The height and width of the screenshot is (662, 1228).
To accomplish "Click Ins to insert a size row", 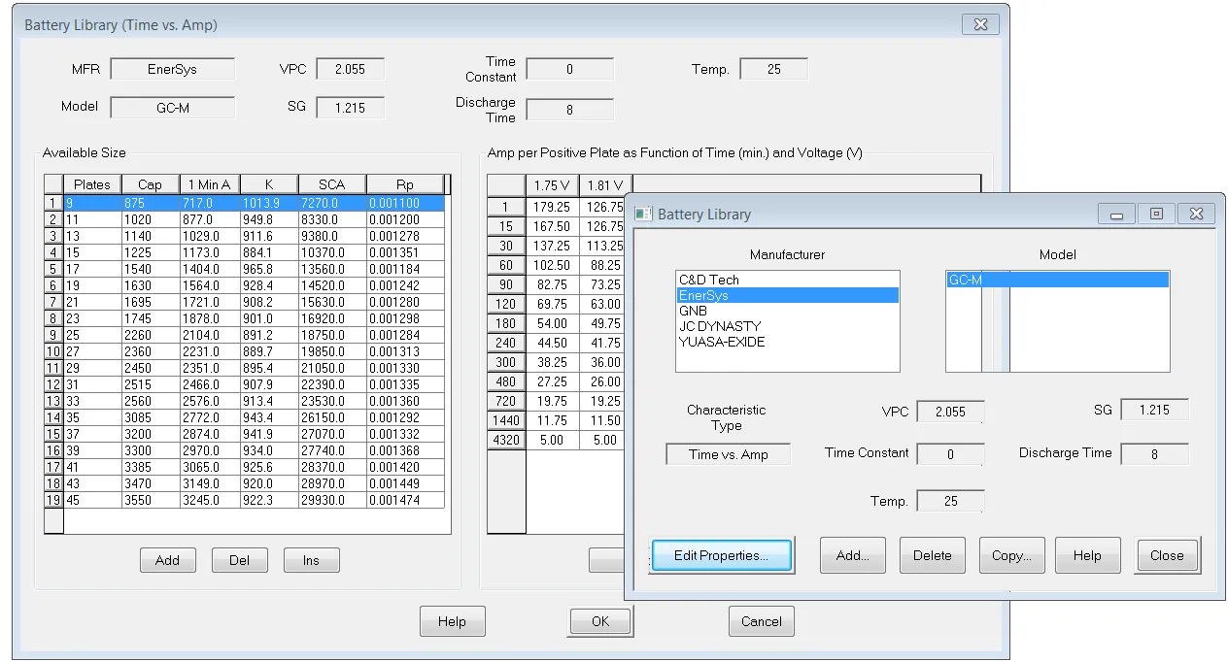I will [x=311, y=560].
